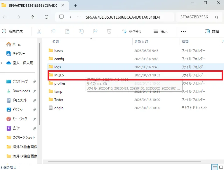Open the 新規作成 (New) menu
The width and height of the screenshot is (224, 170).
[12, 31]
